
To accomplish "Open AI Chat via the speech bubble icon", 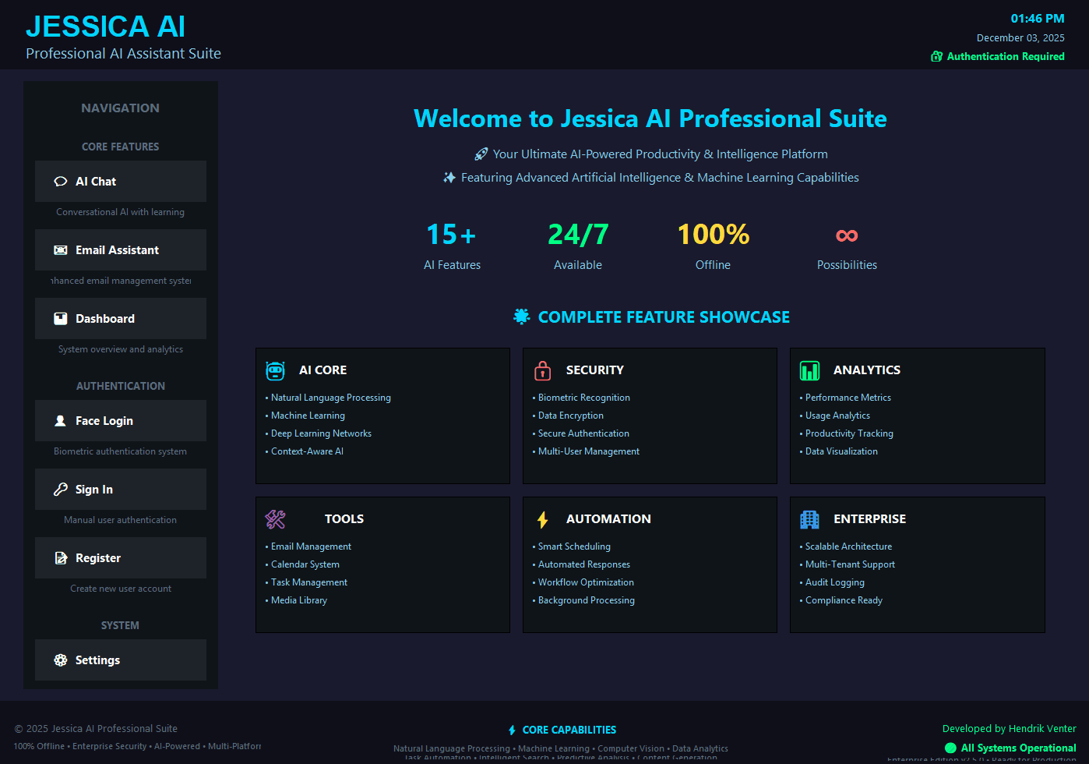I will coord(60,181).
